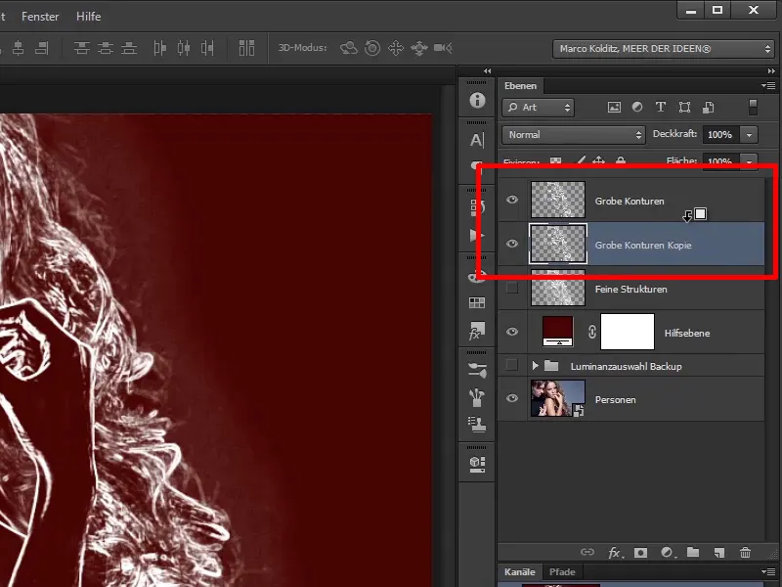Switch to the Kanäle tab
The height and width of the screenshot is (587, 782).
point(520,572)
